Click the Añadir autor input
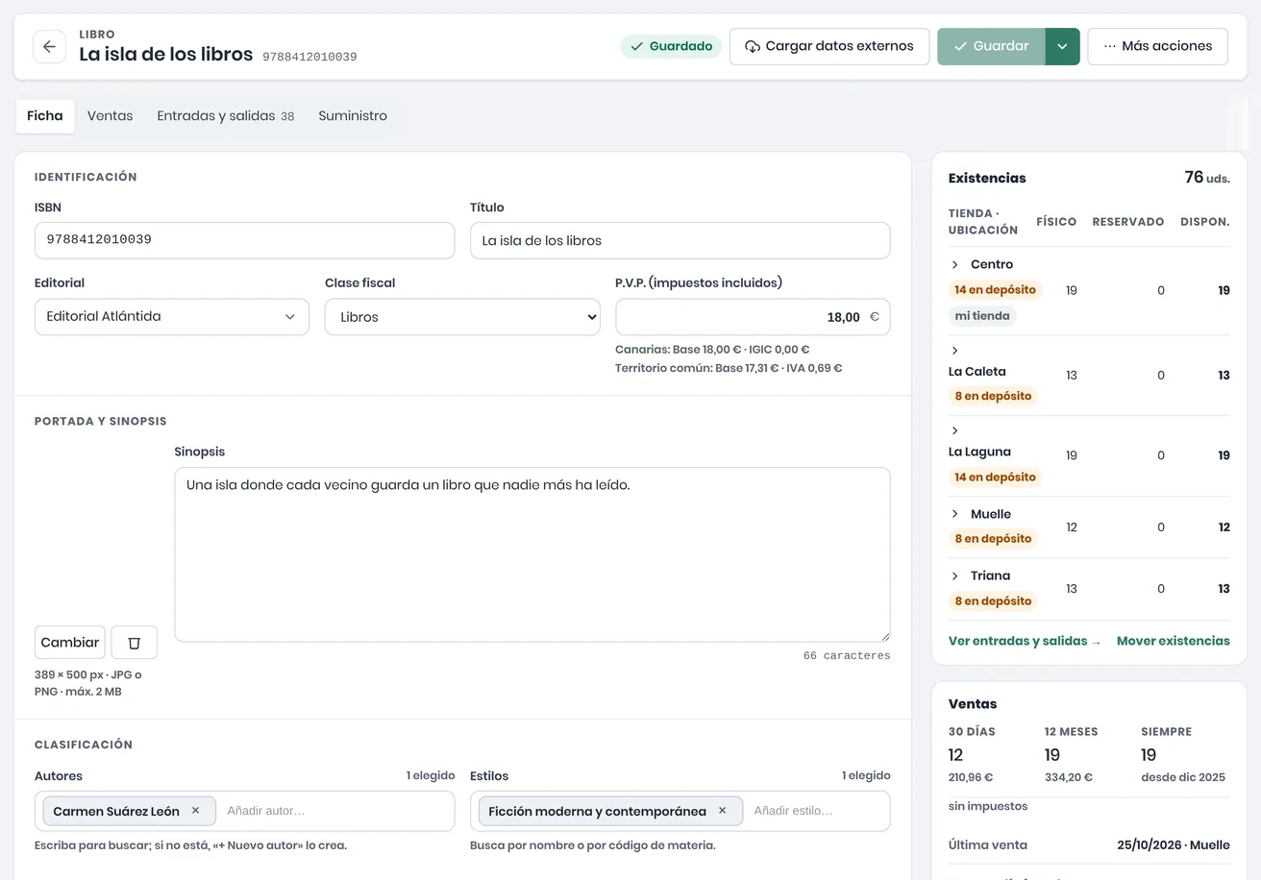The image size is (1261, 880). (335, 811)
